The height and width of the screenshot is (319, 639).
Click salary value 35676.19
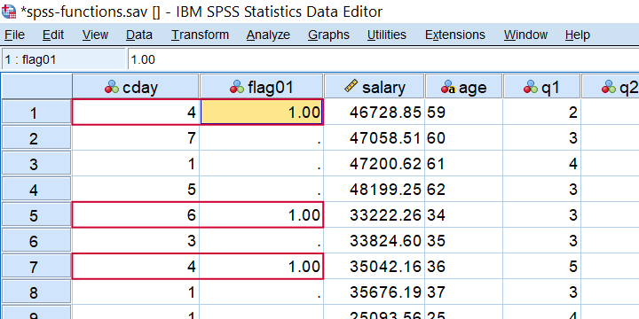click(385, 292)
